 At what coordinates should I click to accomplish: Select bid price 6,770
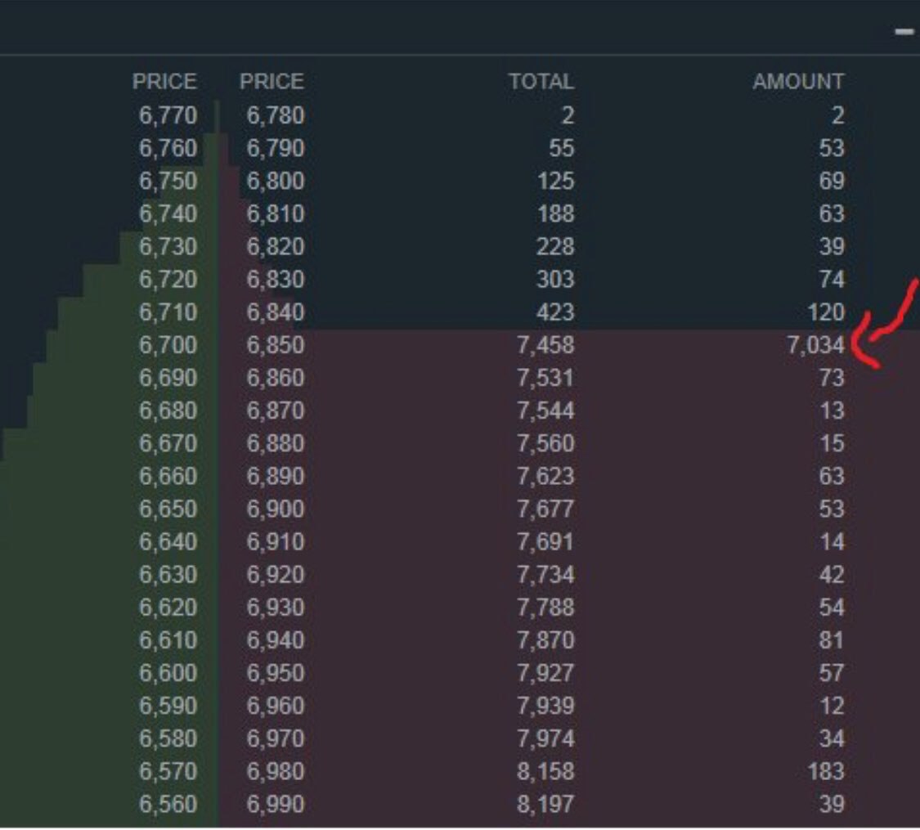pyautogui.click(x=168, y=115)
